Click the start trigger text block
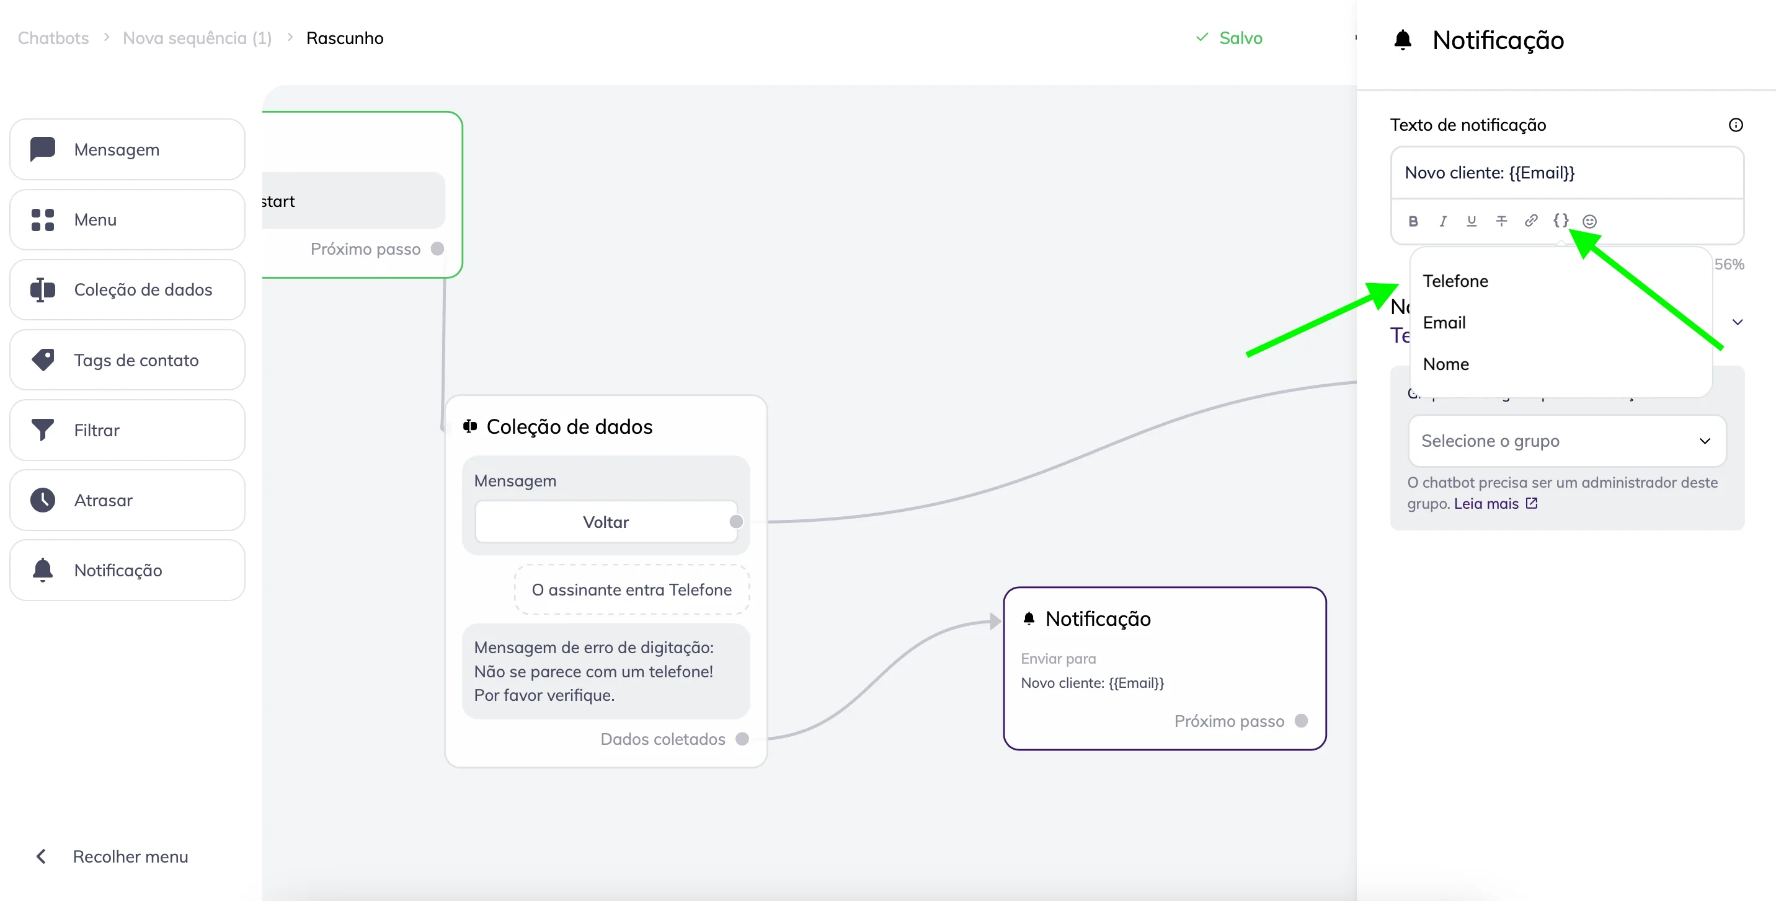The image size is (1776, 901). click(x=353, y=200)
